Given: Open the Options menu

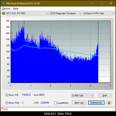Looking at the screenshot, I should [x=6, y=9].
